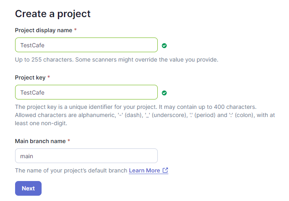Click red asterisk after Main branch name

click(68, 141)
